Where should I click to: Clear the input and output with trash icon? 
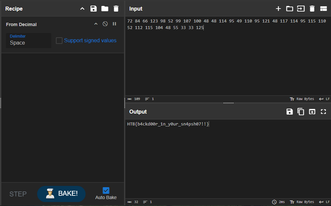[312, 9]
